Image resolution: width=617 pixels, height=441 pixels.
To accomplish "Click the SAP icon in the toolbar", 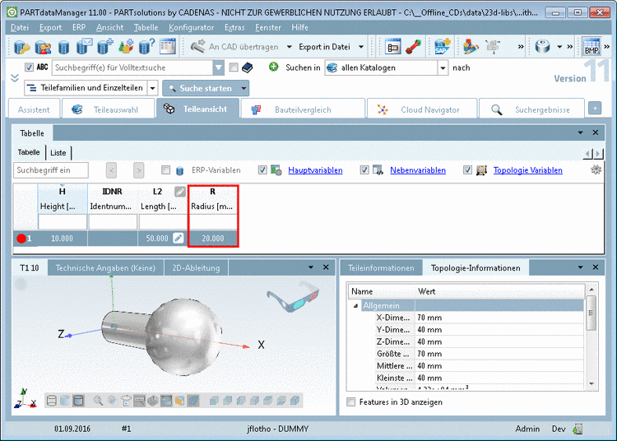I will [x=443, y=46].
